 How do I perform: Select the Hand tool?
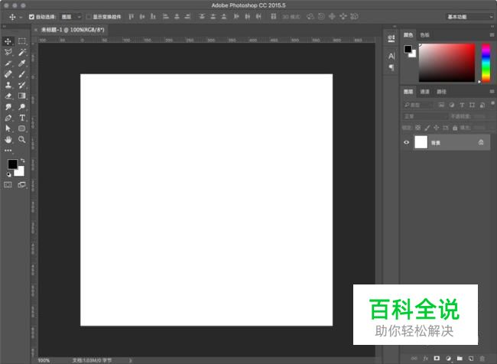(x=8, y=140)
